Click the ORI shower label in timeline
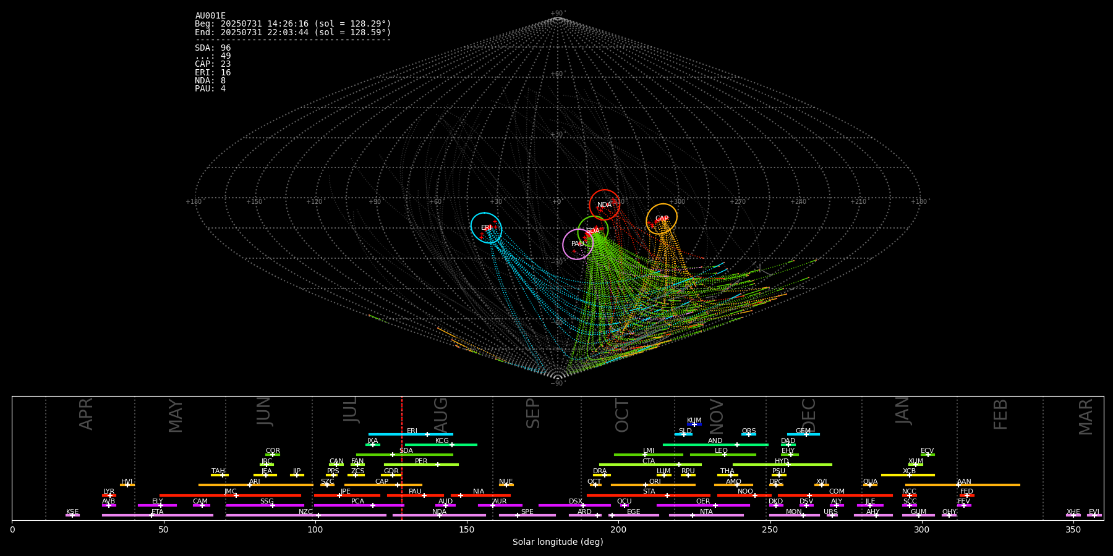 click(x=655, y=482)
